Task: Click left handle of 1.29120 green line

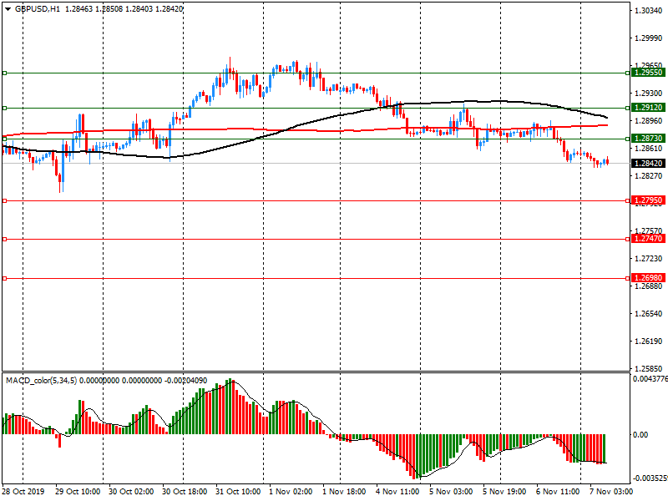Action: (x=4, y=108)
